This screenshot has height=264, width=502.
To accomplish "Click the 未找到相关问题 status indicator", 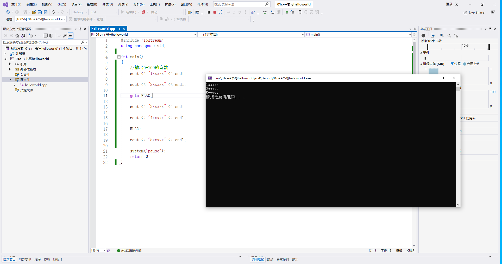I will [x=129, y=250].
